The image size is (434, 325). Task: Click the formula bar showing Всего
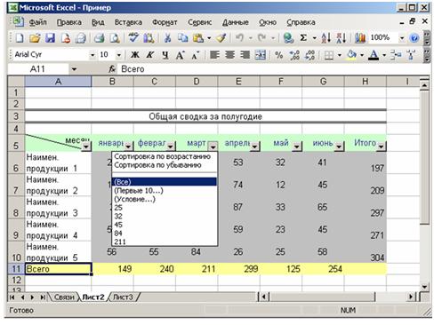(x=274, y=69)
